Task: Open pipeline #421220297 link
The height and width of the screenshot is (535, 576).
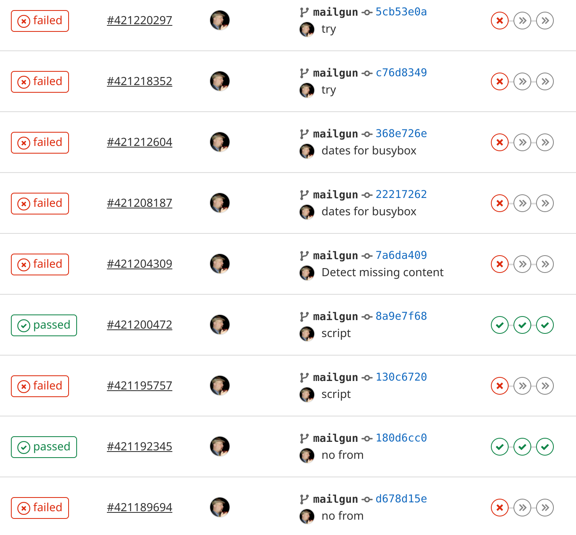Action: tap(140, 20)
